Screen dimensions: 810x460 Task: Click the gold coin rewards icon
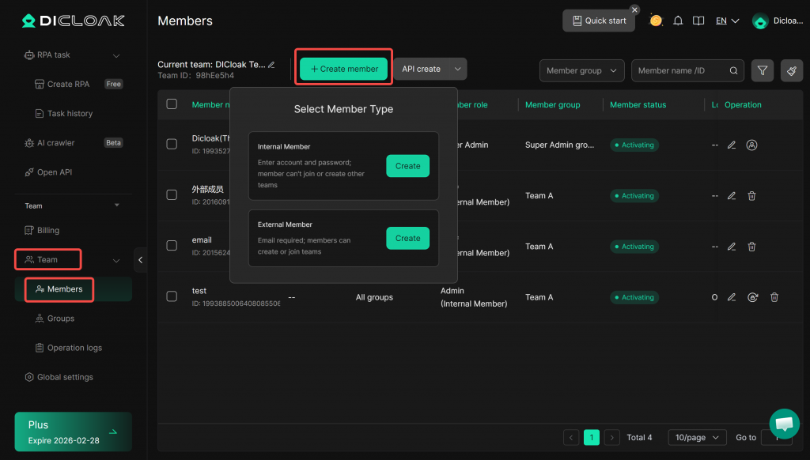coord(656,21)
